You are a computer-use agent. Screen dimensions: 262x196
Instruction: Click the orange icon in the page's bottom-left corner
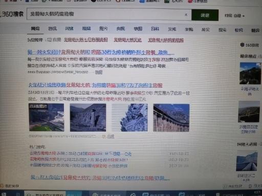2,185
